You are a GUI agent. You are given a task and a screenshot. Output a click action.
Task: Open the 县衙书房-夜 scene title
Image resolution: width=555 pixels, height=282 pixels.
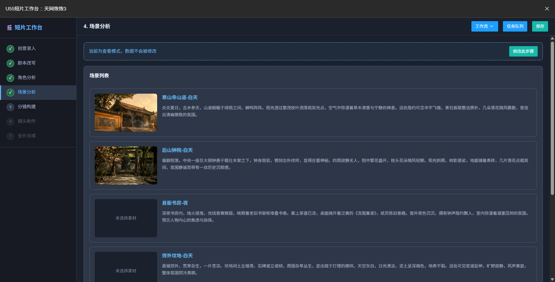[x=175, y=203]
